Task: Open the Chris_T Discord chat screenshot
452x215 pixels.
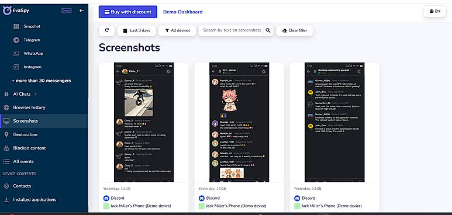Action: pyautogui.click(x=144, y=122)
